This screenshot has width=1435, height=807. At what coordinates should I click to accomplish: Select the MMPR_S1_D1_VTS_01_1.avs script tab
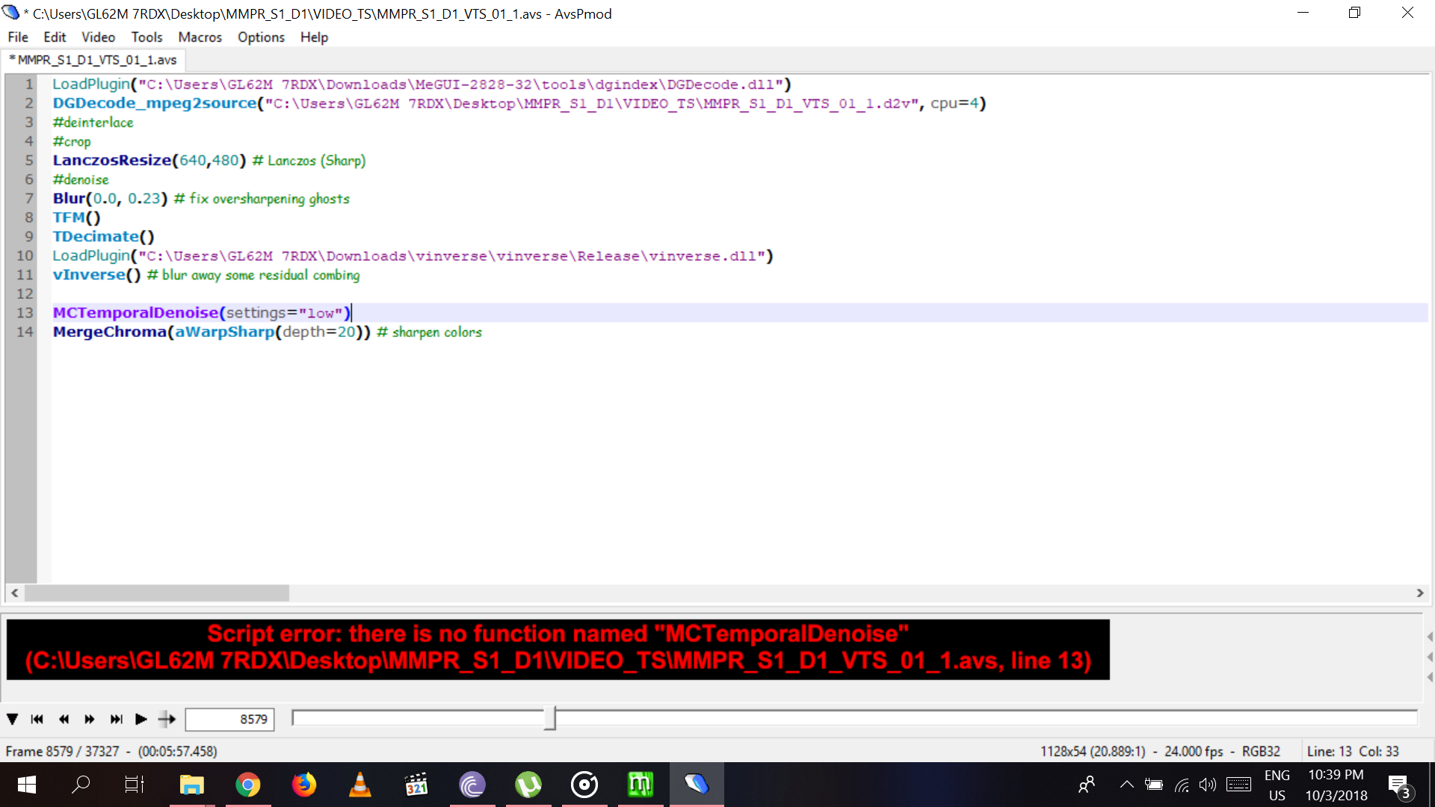pos(94,60)
